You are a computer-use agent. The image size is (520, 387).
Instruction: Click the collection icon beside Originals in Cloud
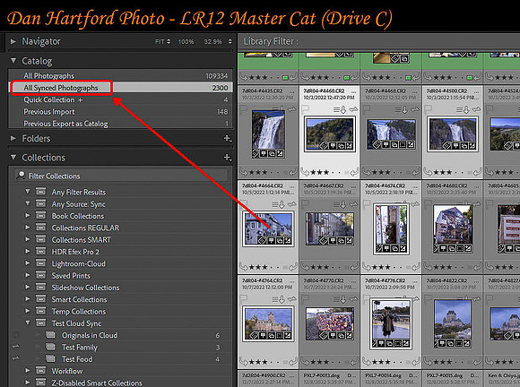tap(51, 335)
